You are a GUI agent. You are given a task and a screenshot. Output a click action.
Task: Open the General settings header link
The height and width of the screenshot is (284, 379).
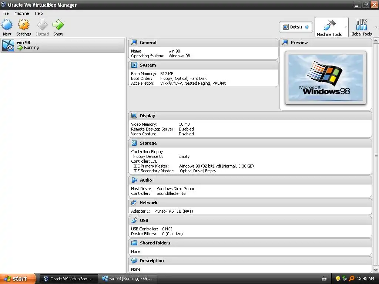148,43
